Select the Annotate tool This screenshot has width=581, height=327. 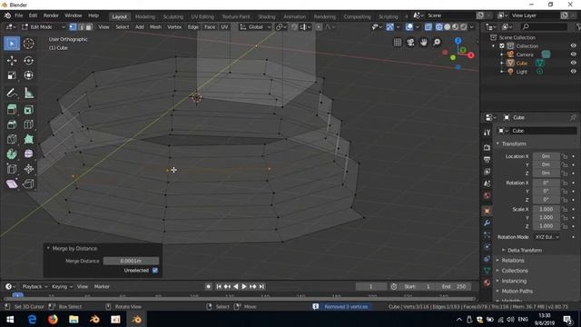(12, 93)
